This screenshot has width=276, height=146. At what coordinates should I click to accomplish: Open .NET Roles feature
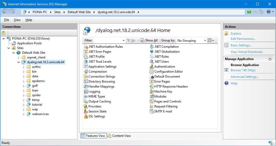pyautogui.click(x=159, y=57)
